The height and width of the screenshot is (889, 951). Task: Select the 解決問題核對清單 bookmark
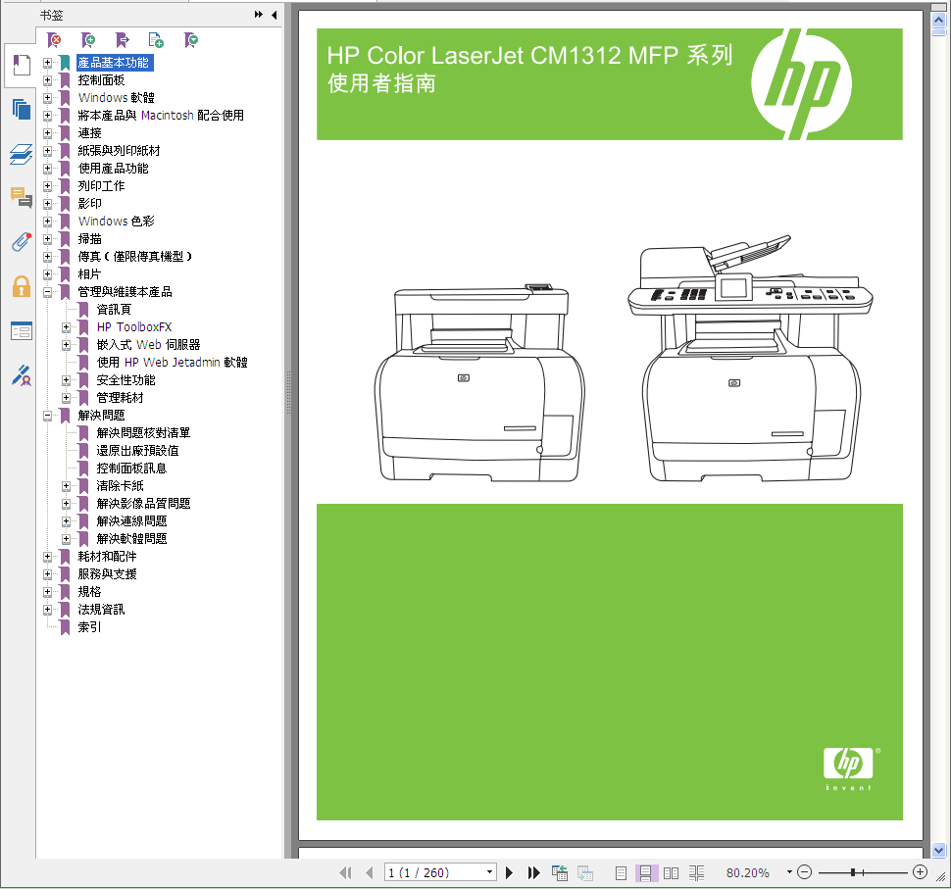[x=144, y=433]
